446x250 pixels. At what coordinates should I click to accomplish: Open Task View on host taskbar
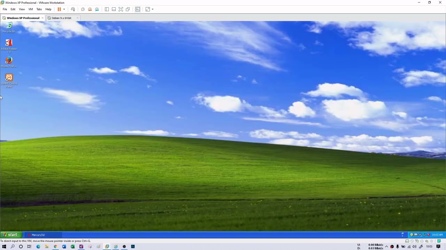tap(29, 247)
